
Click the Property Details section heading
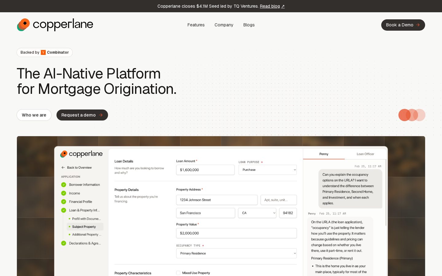126,190
